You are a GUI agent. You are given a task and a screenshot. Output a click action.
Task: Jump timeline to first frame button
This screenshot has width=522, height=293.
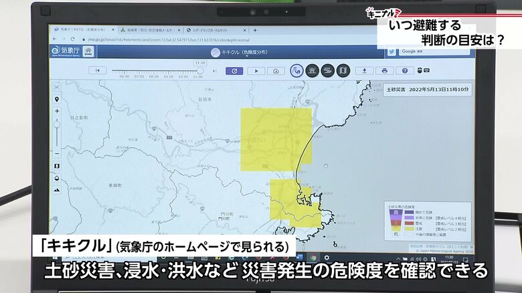[98, 70]
